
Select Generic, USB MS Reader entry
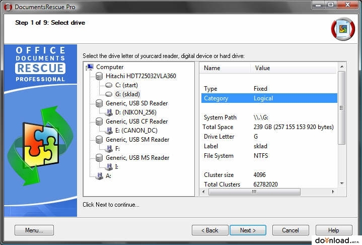coord(137,158)
